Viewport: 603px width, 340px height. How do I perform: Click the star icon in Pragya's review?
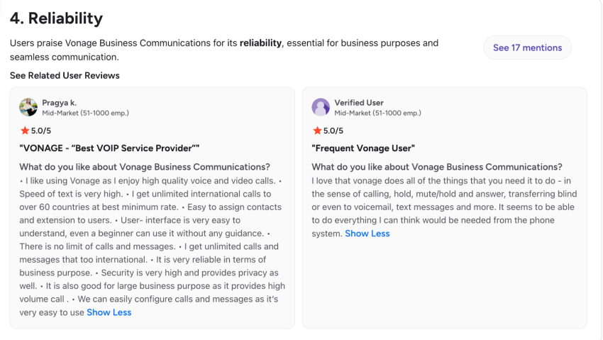[25, 131]
